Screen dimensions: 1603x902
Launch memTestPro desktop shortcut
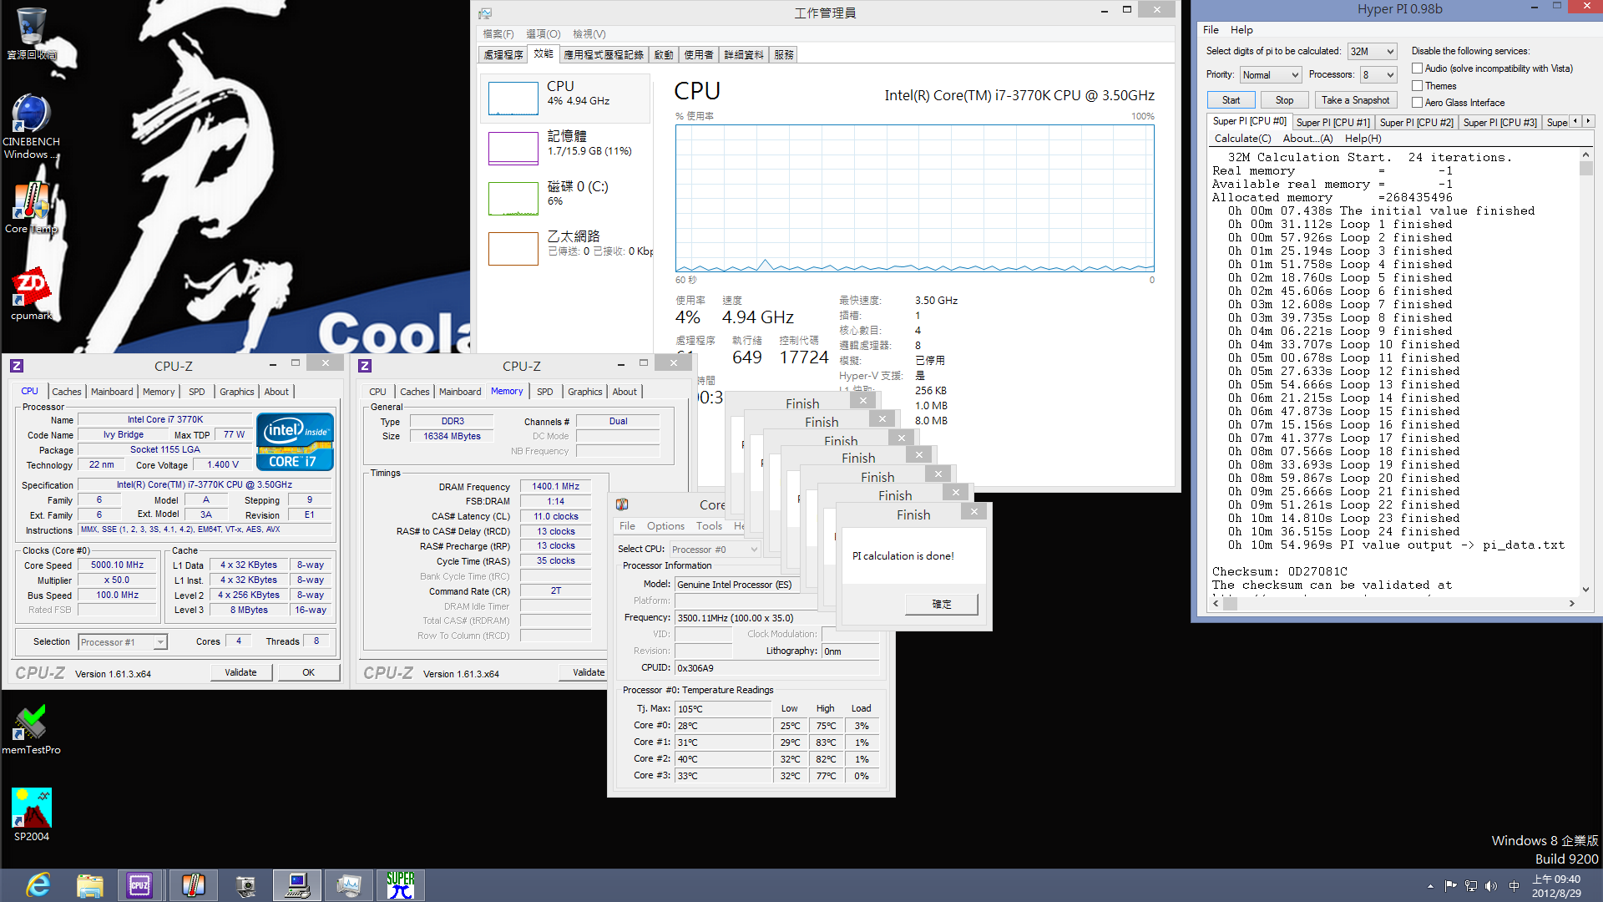tap(32, 729)
